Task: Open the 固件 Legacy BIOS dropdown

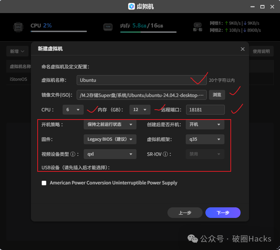Action: pos(110,139)
